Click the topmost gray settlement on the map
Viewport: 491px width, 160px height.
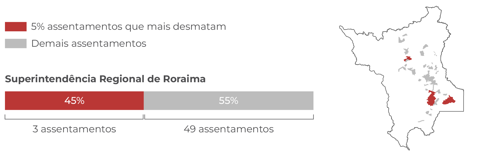tap(404, 35)
